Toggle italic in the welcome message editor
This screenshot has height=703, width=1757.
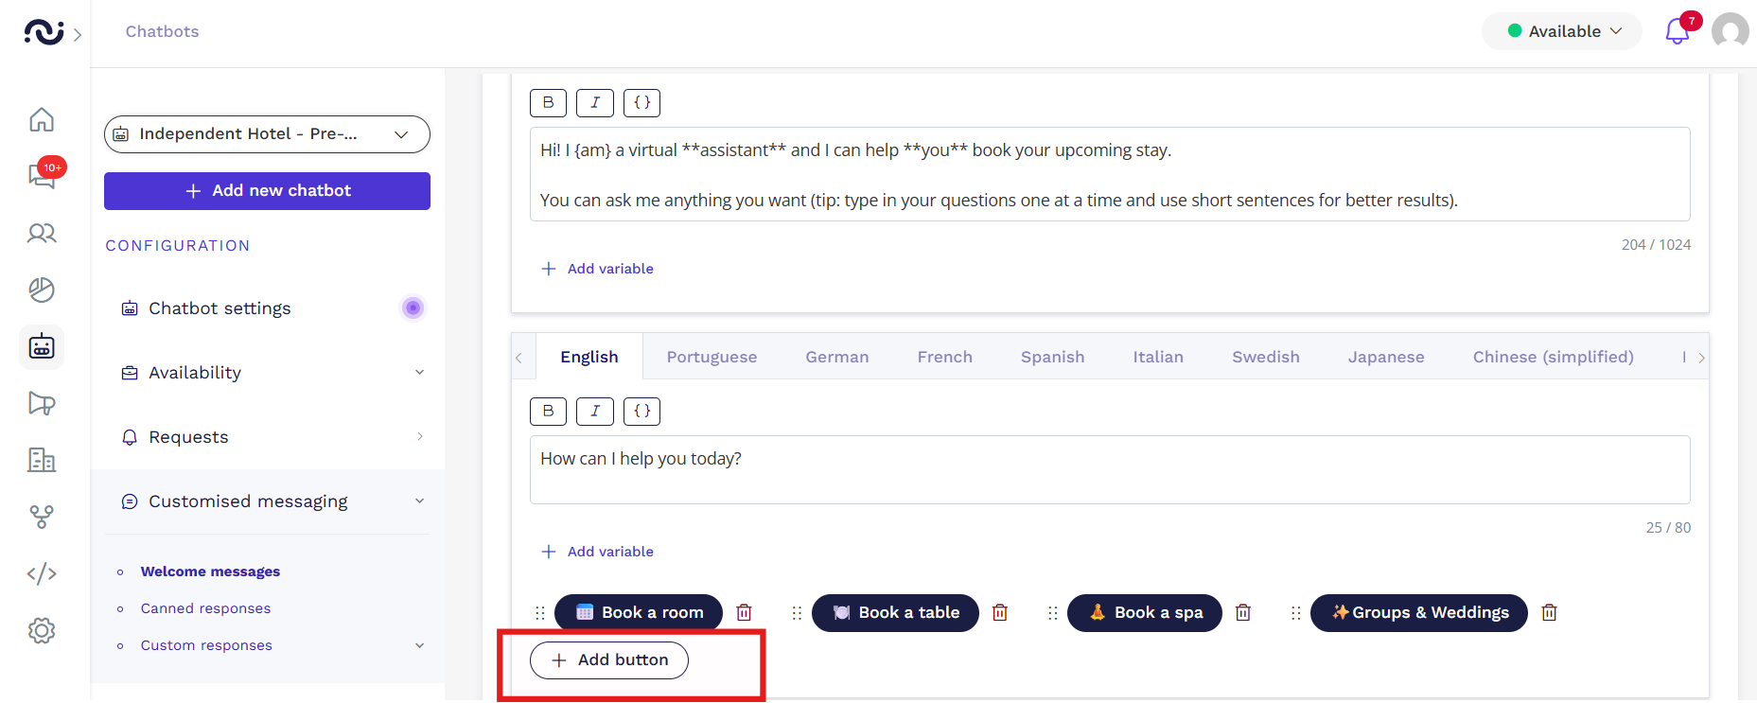[595, 103]
